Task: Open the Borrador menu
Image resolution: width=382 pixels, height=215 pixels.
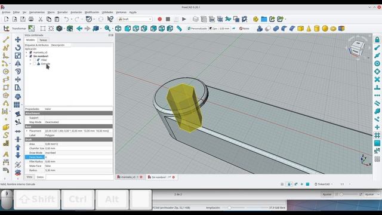Action: (x=62, y=12)
